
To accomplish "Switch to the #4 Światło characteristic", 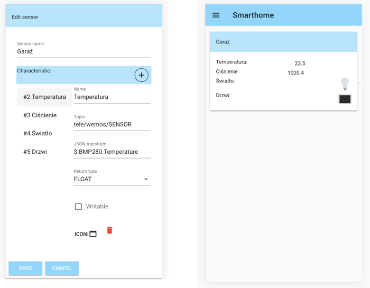I will (38, 134).
